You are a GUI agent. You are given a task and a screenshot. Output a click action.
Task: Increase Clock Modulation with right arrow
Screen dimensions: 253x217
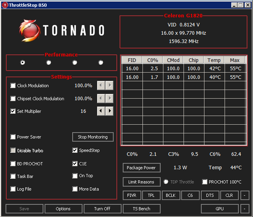pyautogui.click(x=109, y=85)
